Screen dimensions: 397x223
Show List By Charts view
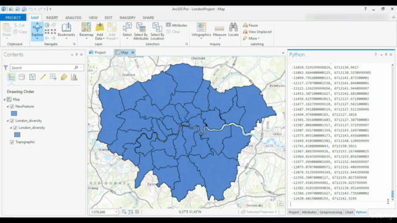click(74, 77)
